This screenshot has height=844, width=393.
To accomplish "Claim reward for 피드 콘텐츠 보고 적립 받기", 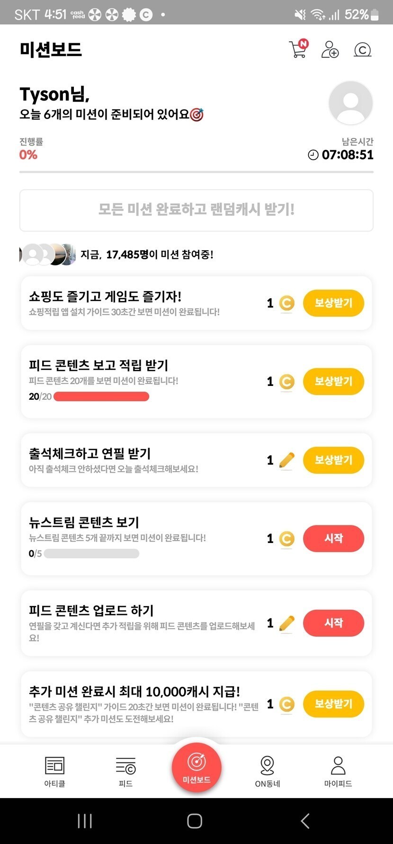I will 333,382.
